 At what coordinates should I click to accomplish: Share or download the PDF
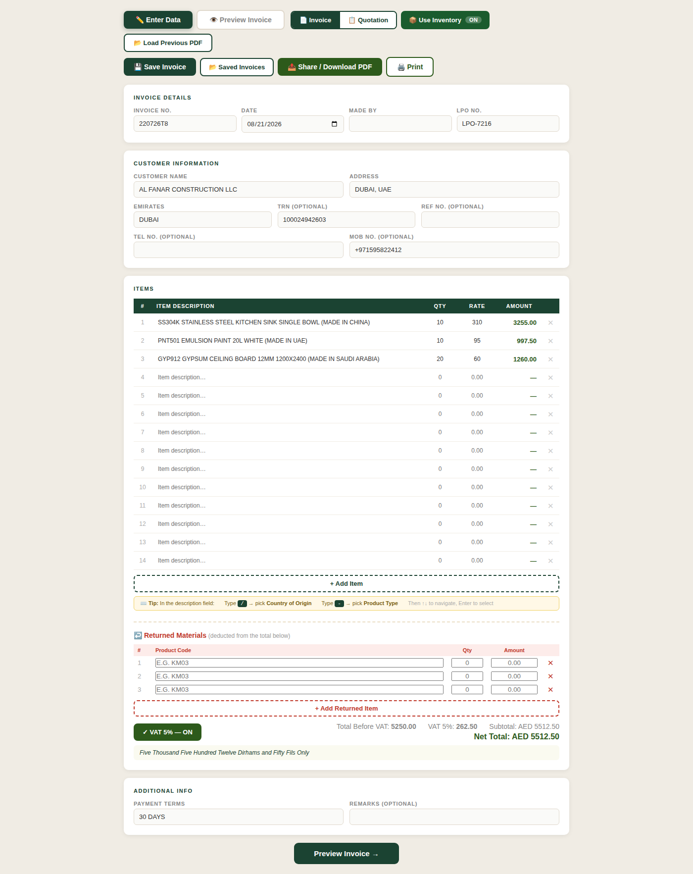tap(330, 67)
